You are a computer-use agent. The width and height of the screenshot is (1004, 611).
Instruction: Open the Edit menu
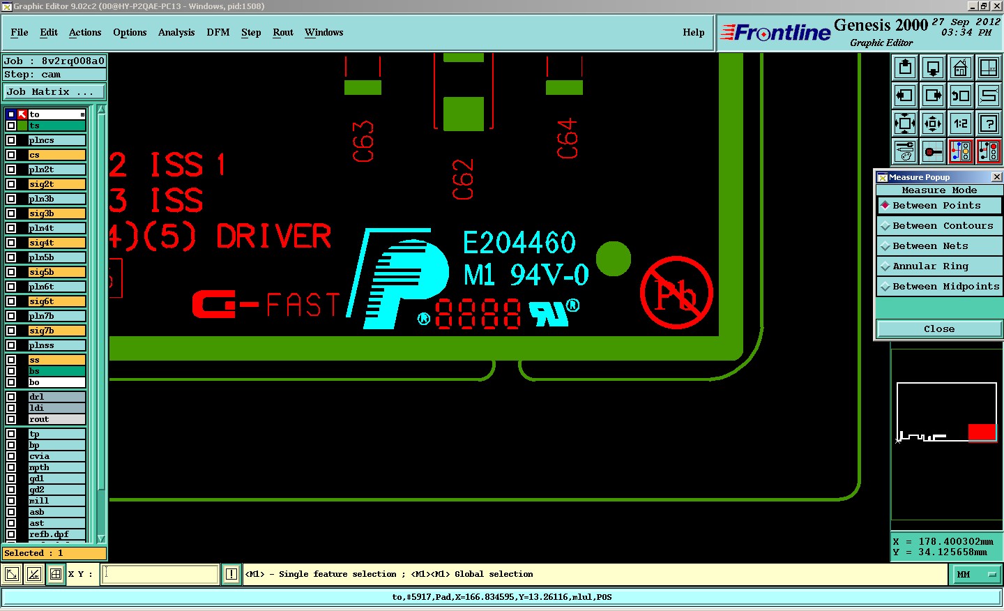pyautogui.click(x=49, y=33)
